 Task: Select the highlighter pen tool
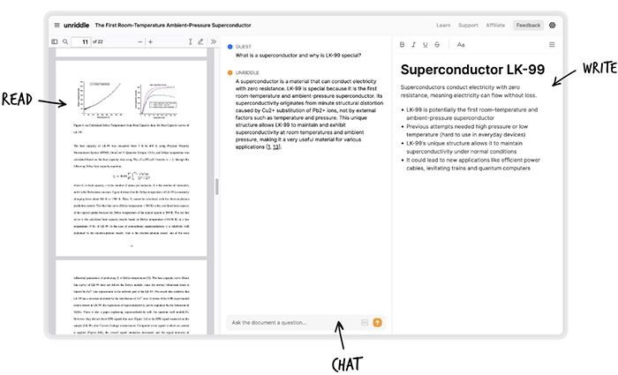click(200, 41)
